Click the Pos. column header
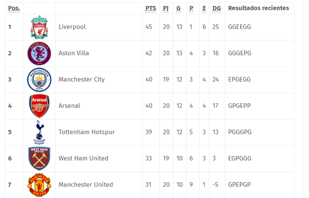The width and height of the screenshot is (309, 198). pyautogui.click(x=14, y=8)
